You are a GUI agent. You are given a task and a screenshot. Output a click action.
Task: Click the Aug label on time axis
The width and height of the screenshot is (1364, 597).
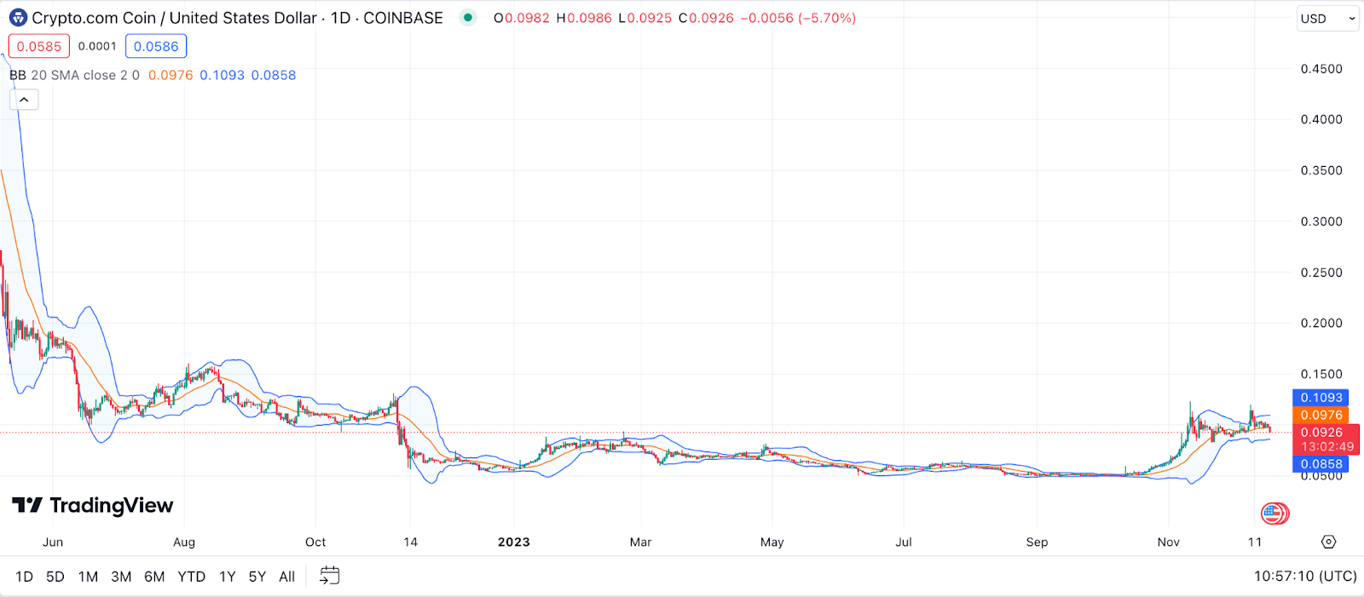pyautogui.click(x=184, y=542)
